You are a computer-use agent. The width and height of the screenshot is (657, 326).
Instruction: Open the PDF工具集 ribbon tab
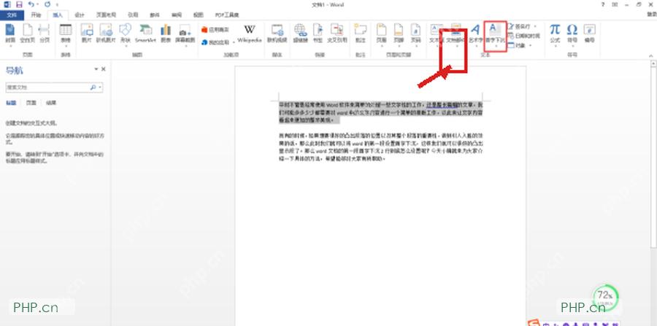[227, 15]
